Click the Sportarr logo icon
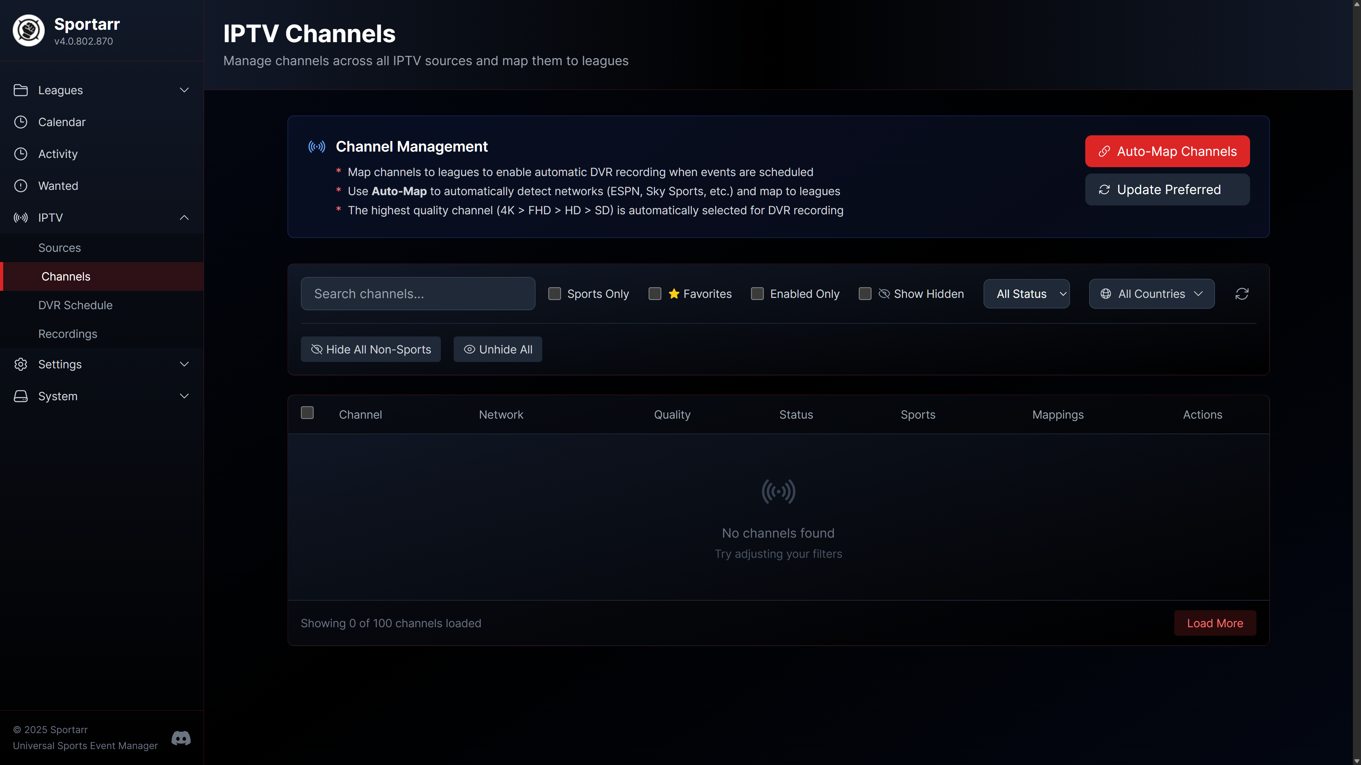The height and width of the screenshot is (765, 1361). (x=28, y=30)
